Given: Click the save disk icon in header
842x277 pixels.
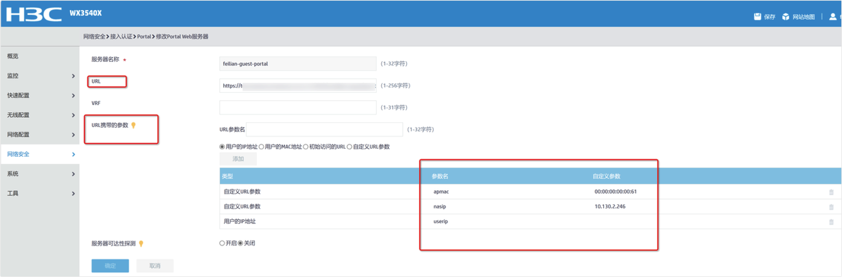Looking at the screenshot, I should coord(757,17).
